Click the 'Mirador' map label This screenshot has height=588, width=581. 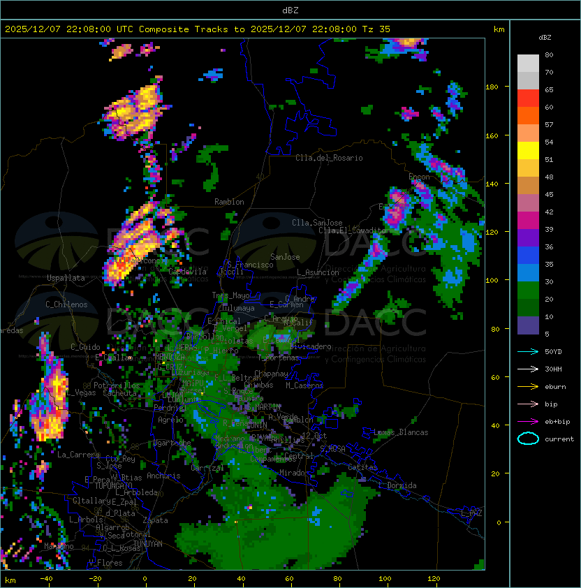coord(294,473)
